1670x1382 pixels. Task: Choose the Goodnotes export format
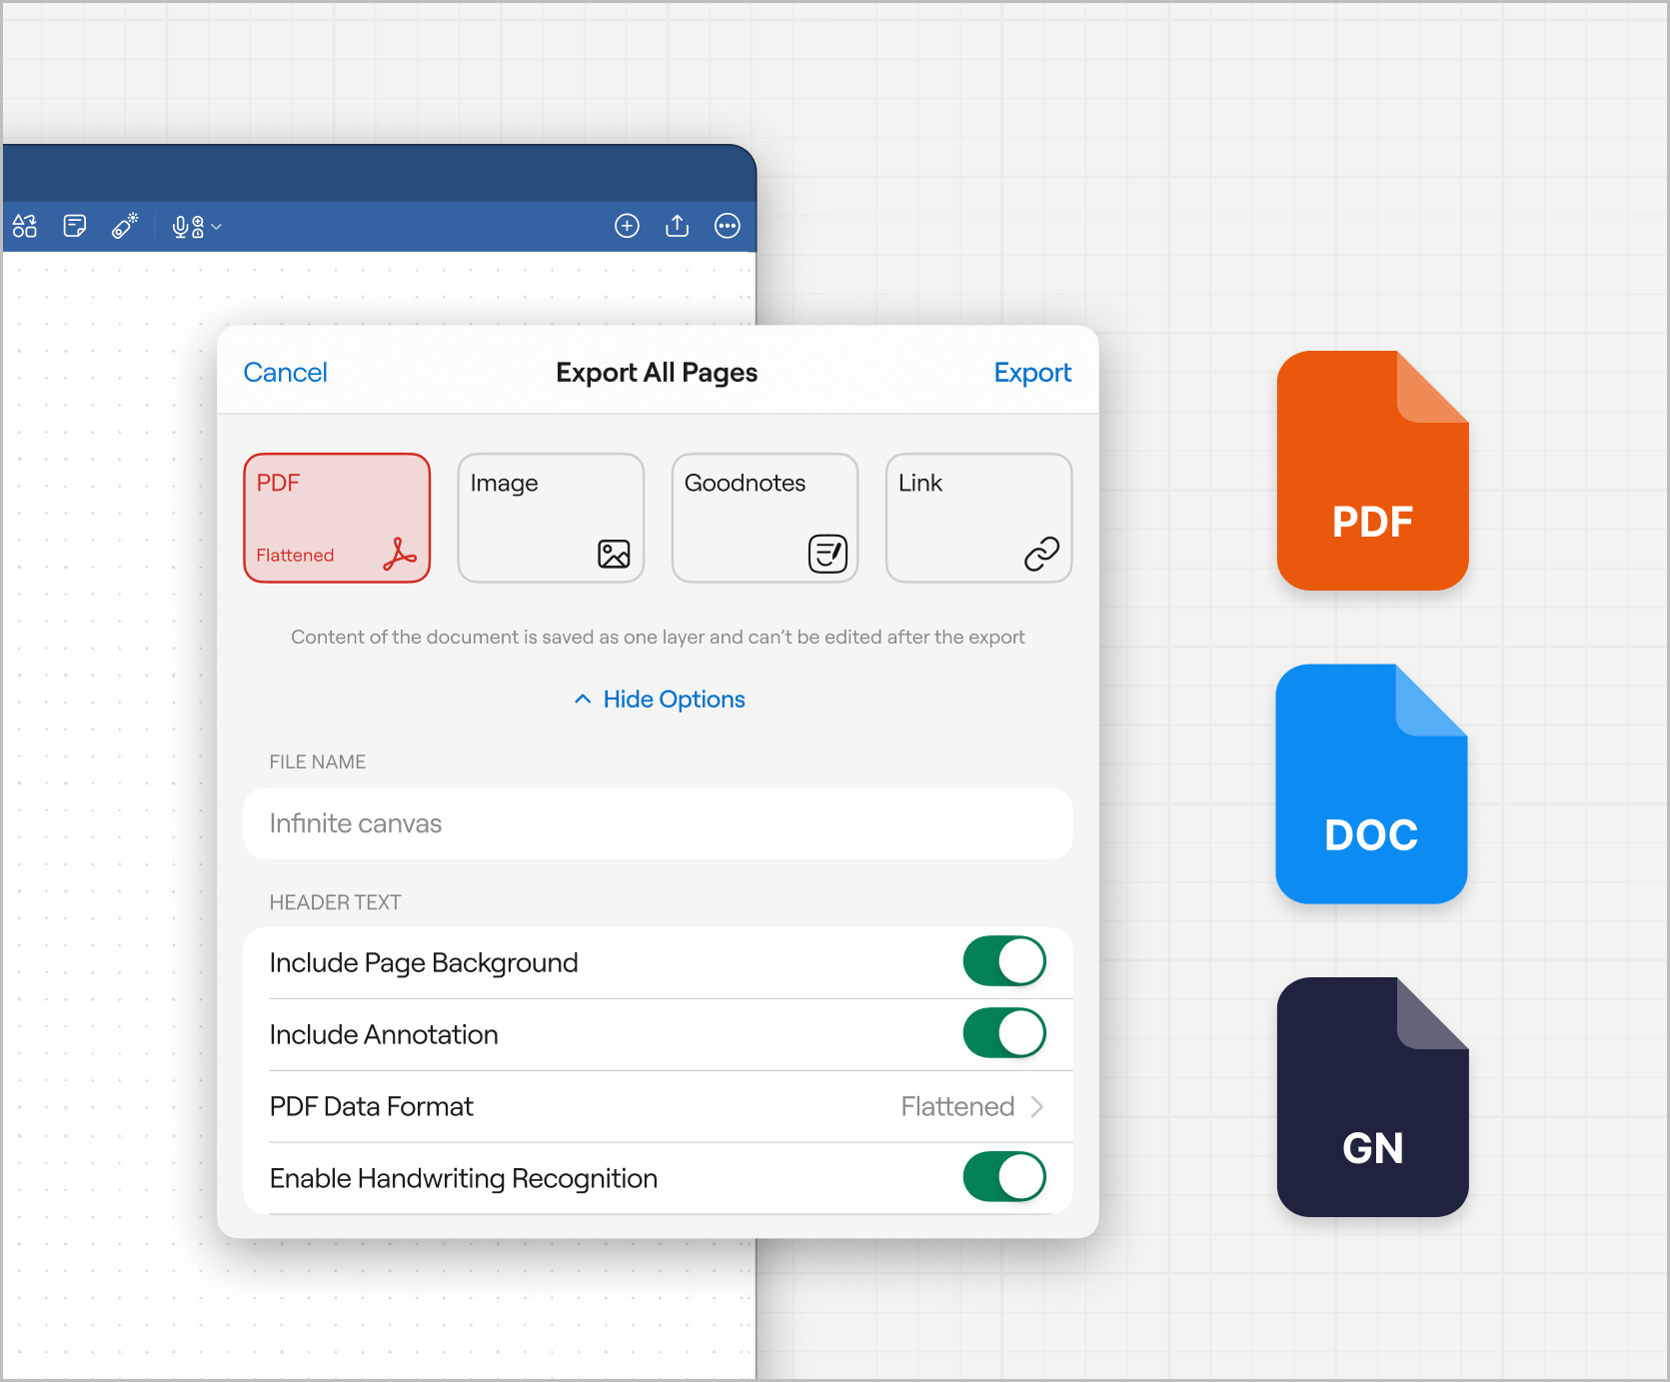765,518
